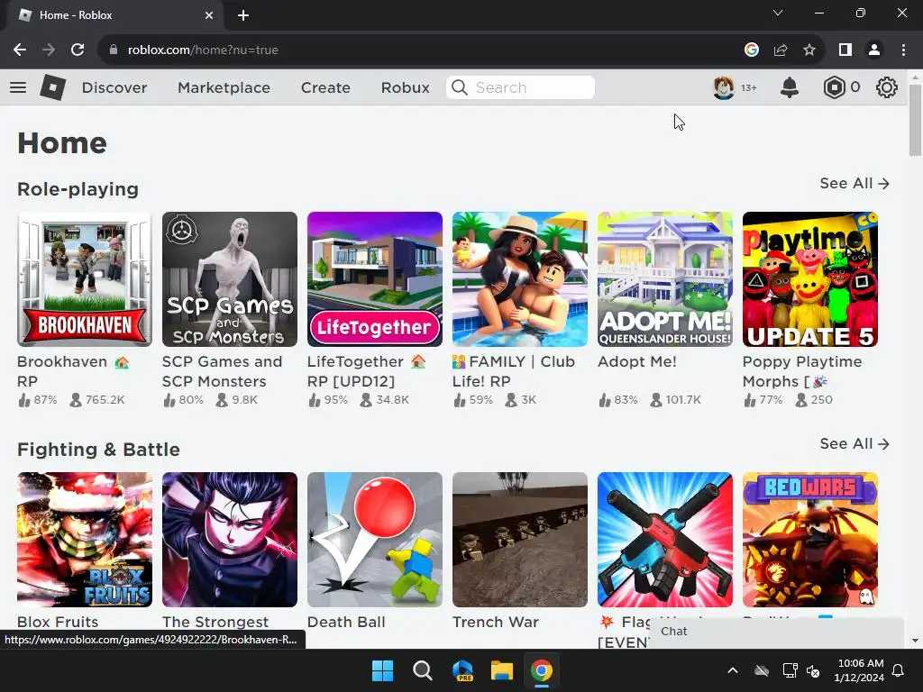
Task: Open the tab search dropdown arrow
Action: pyautogui.click(x=778, y=13)
